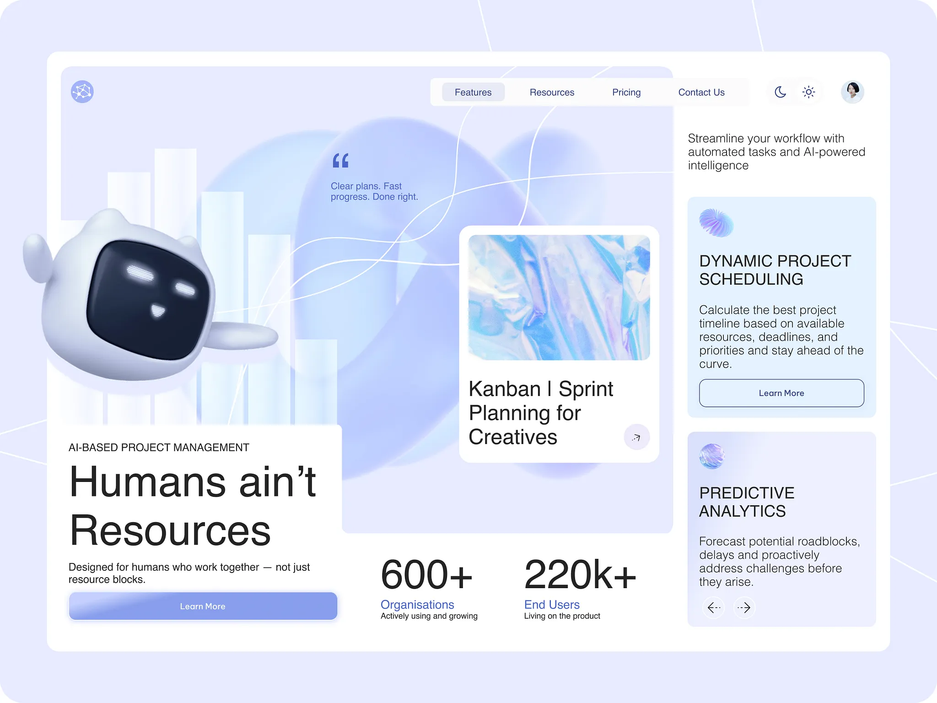Enable dark mode with the moon icon
This screenshot has height=703, width=937.
[780, 92]
